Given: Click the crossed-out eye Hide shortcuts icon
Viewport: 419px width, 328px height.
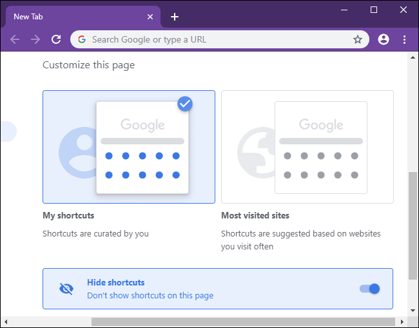Looking at the screenshot, I should point(66,289).
